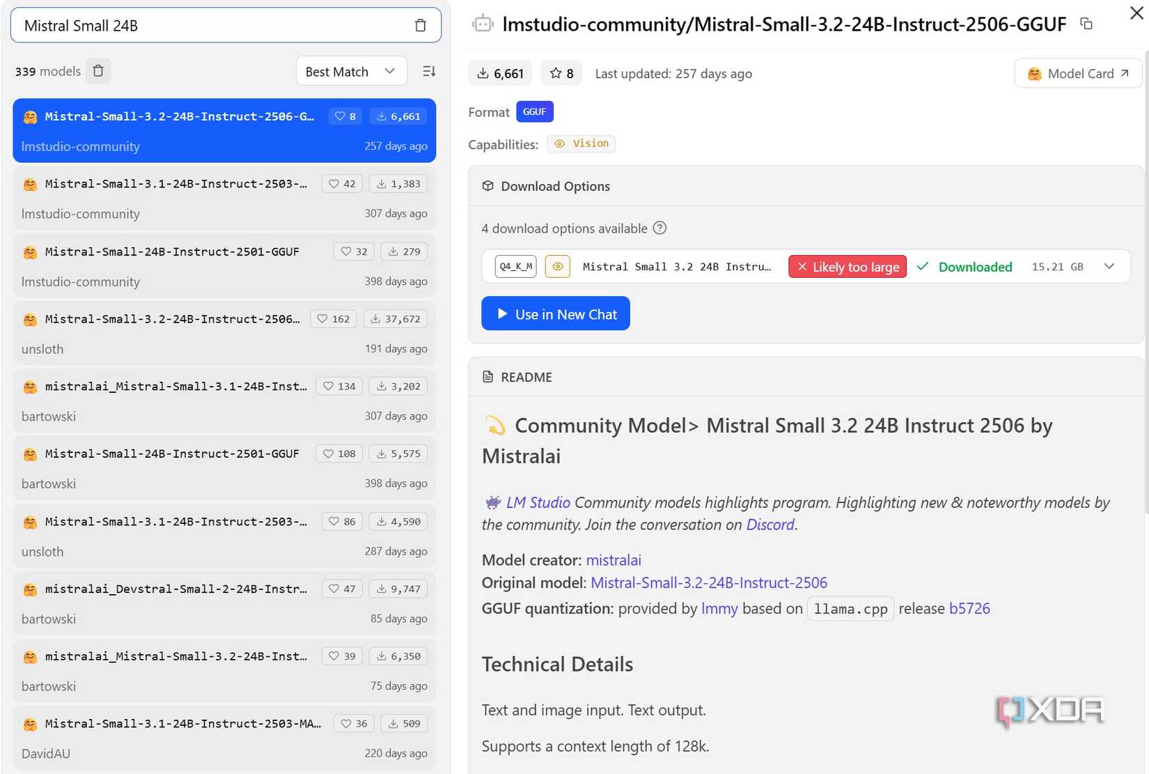
Task: Click the vision eye icon on Q4_K_M row
Action: pyautogui.click(x=558, y=266)
